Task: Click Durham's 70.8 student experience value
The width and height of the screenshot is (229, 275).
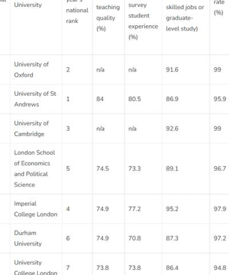Action: pyautogui.click(x=134, y=238)
